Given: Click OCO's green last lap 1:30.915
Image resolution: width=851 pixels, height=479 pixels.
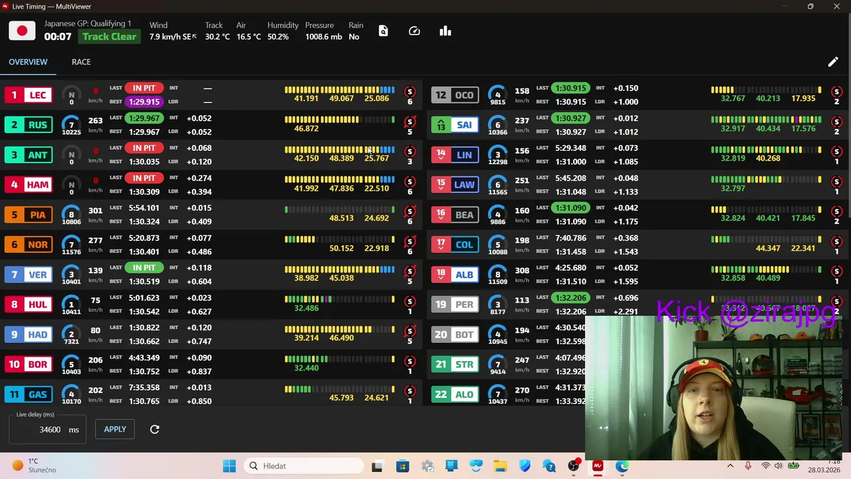Looking at the screenshot, I should point(570,88).
